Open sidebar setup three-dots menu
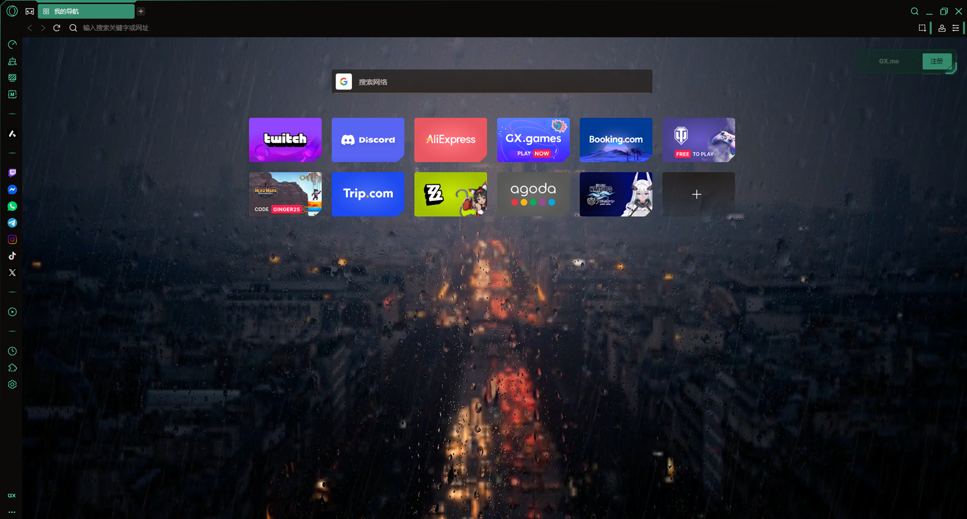Viewport: 967px width, 519px height. [12, 512]
